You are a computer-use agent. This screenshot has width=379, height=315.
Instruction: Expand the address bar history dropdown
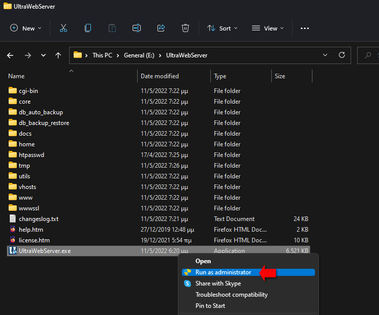pos(325,55)
